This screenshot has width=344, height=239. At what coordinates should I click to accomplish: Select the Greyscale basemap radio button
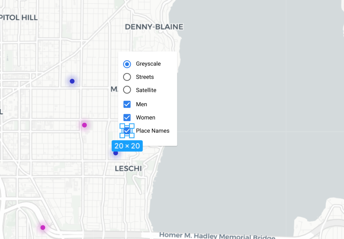(127, 64)
